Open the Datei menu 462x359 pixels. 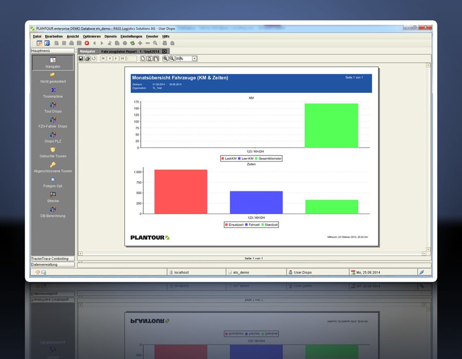pos(37,36)
